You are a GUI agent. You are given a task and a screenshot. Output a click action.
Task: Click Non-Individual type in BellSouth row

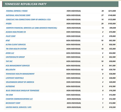73,70
